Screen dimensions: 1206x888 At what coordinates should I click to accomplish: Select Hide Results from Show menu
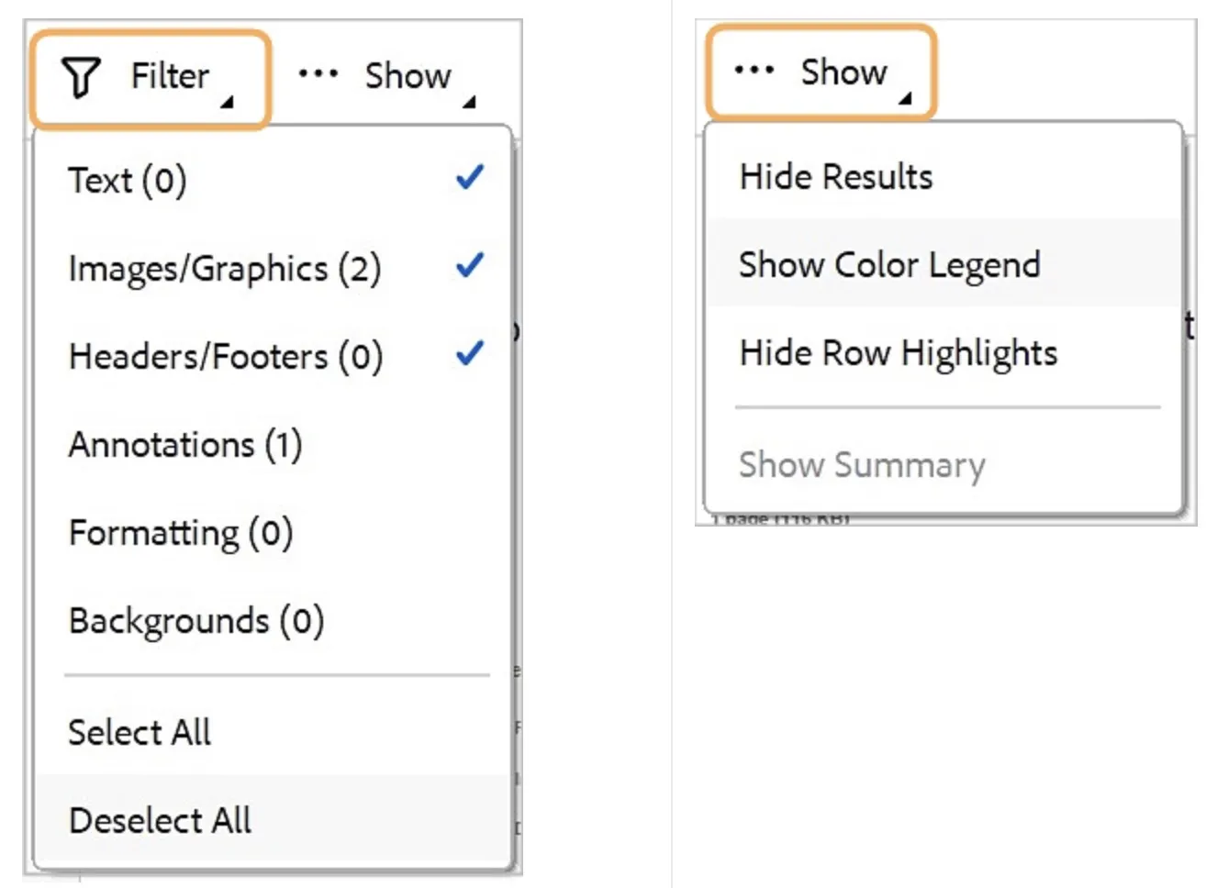835,176
